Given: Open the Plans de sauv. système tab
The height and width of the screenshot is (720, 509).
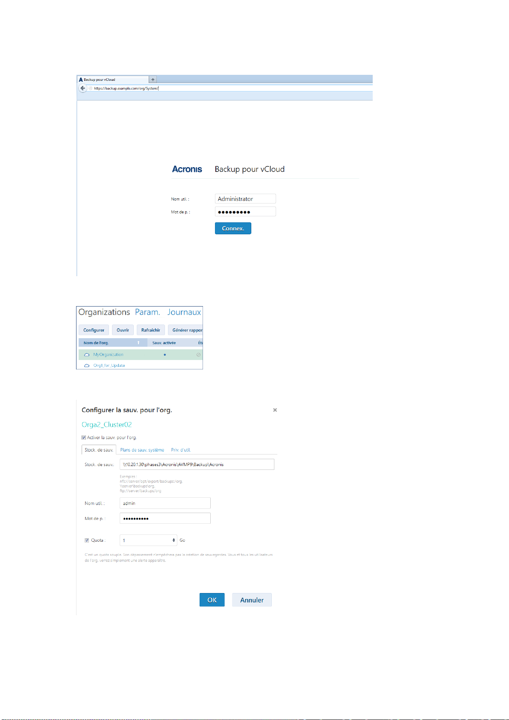Looking at the screenshot, I should coord(142,450).
